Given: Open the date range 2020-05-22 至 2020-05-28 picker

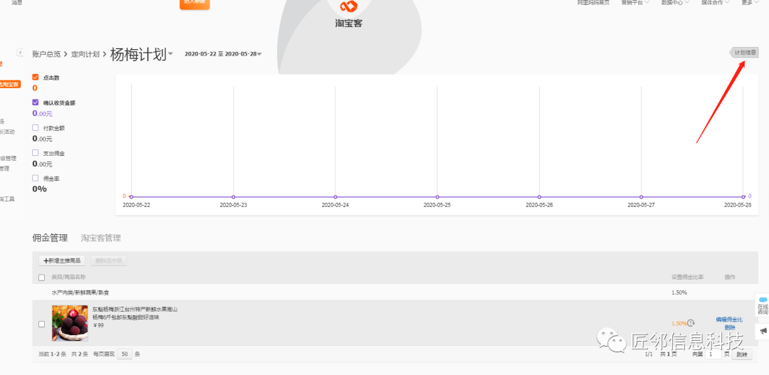Looking at the screenshot, I should pos(222,54).
